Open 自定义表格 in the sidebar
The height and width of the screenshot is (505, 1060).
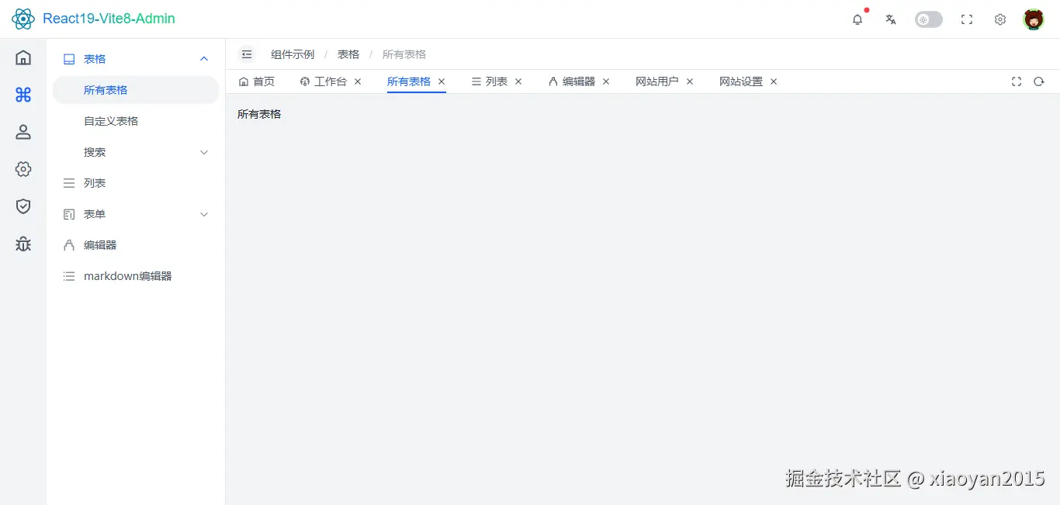136,121
